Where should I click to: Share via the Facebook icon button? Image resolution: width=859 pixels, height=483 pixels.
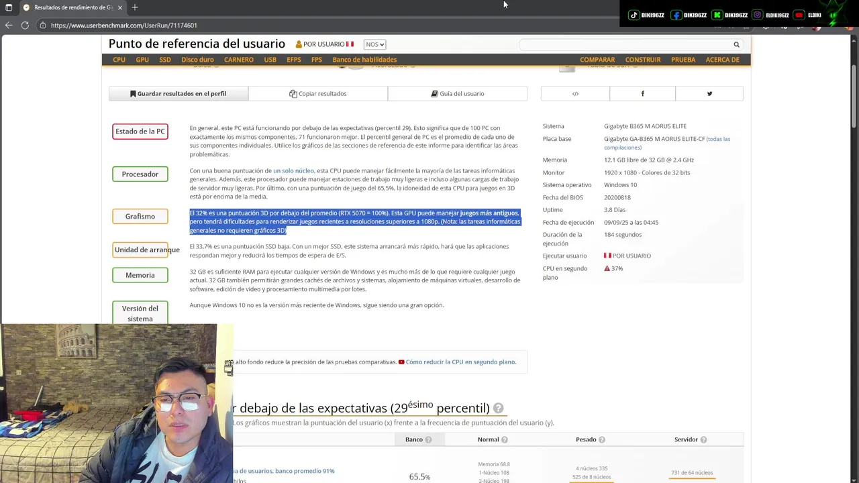[x=642, y=94]
